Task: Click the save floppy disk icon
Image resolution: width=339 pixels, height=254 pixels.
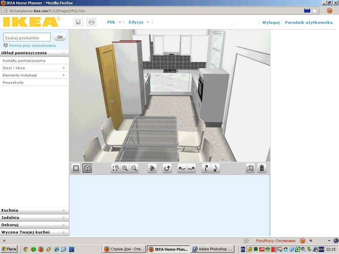Action: click(78, 22)
